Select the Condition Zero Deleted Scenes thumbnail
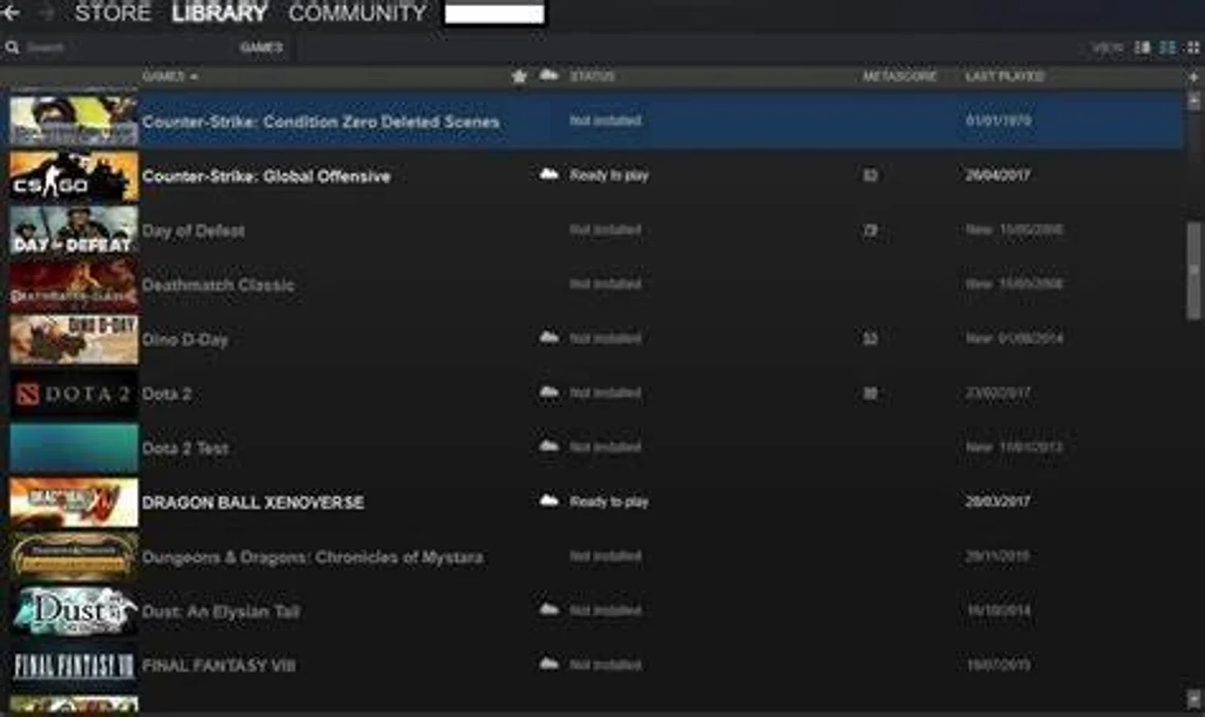The height and width of the screenshot is (717, 1205). [x=74, y=121]
